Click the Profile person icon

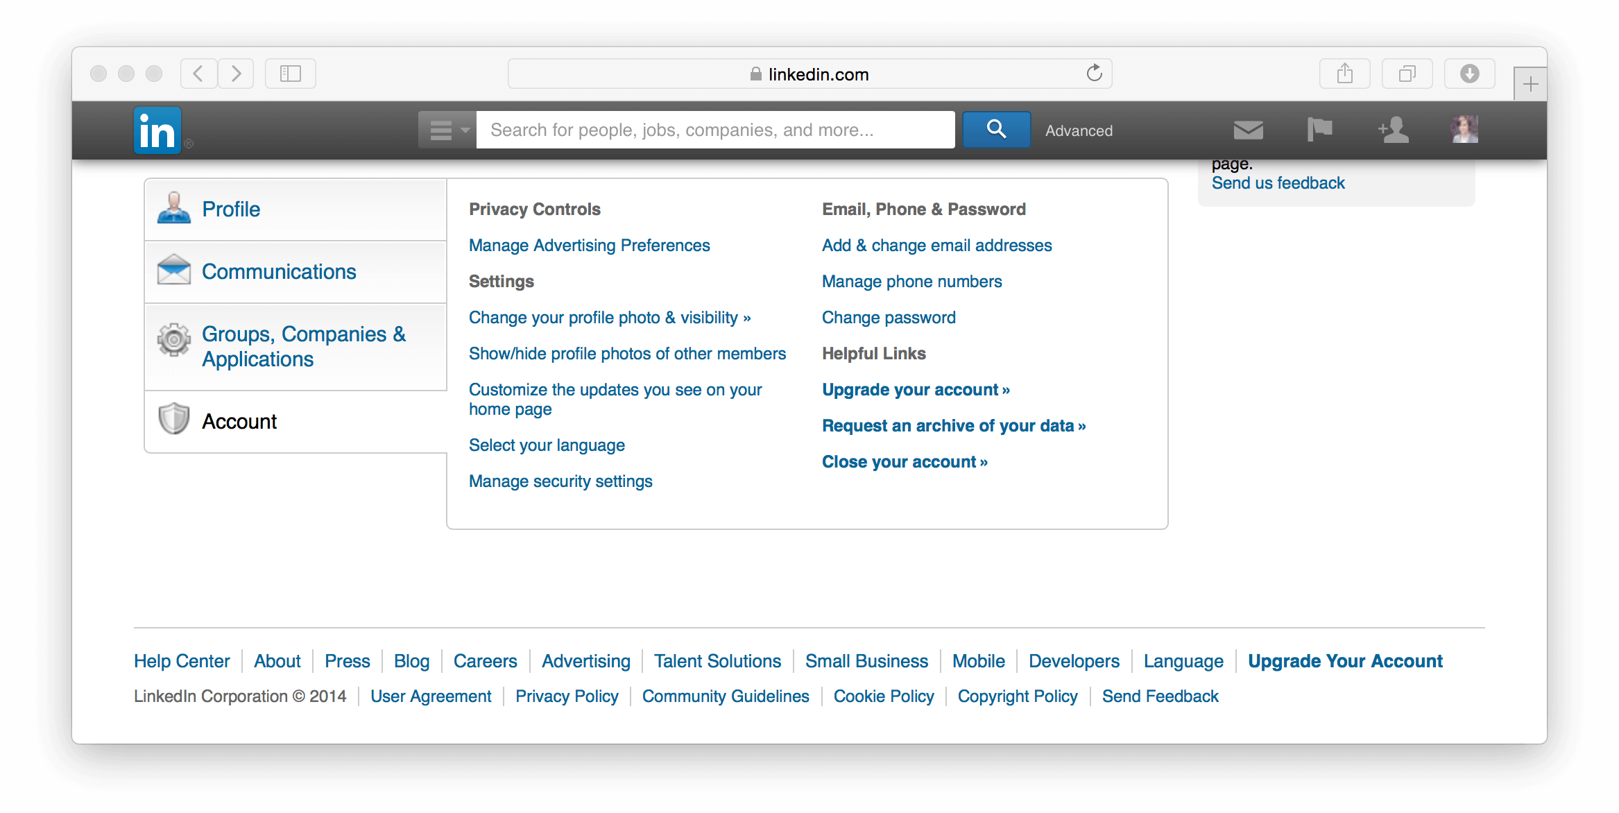pyautogui.click(x=174, y=208)
